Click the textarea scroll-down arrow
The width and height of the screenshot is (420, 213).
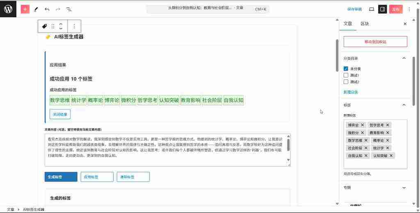coord(288,160)
